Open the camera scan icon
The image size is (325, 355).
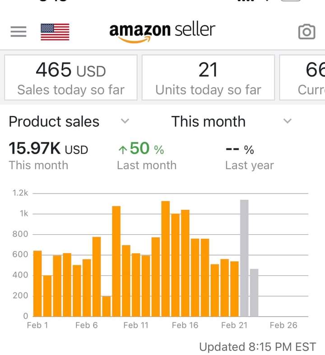click(x=306, y=32)
